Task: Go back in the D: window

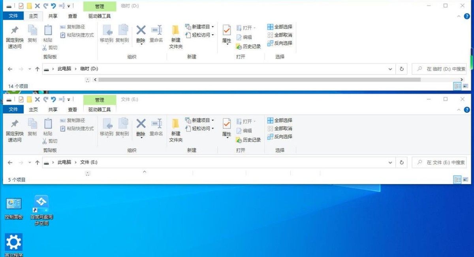Action: (10, 69)
